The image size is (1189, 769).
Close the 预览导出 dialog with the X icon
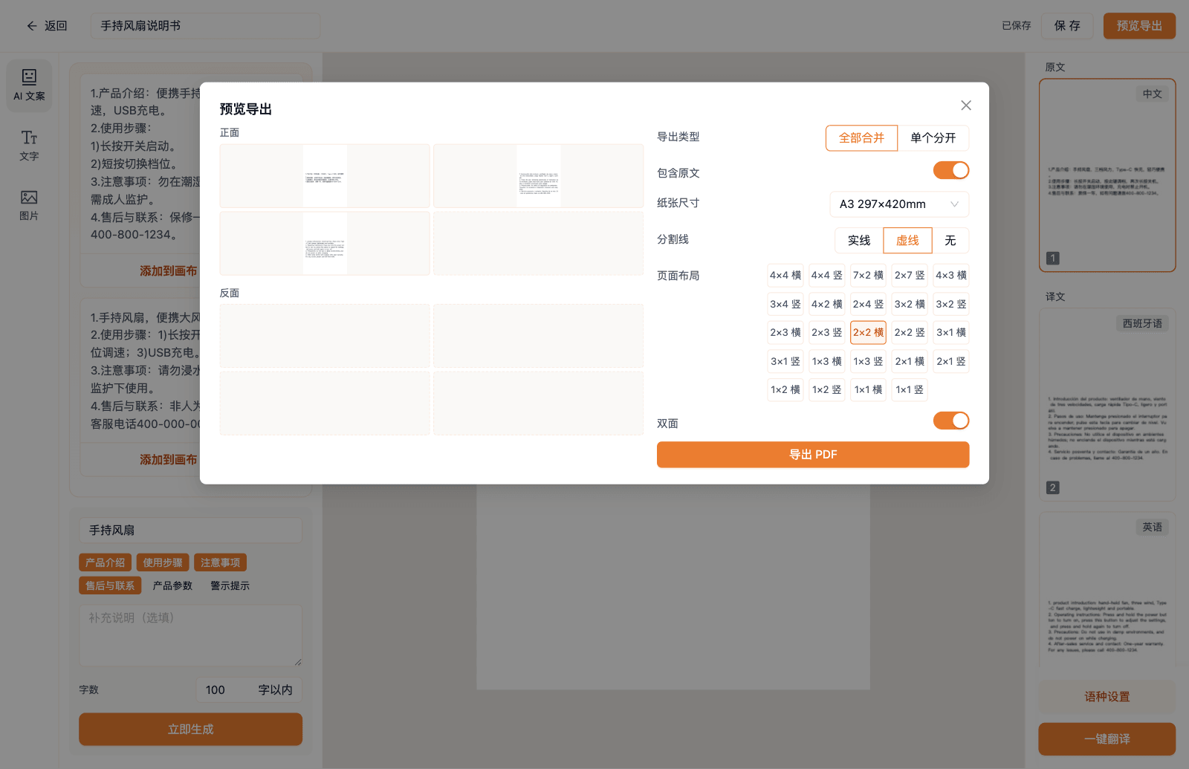[966, 106]
